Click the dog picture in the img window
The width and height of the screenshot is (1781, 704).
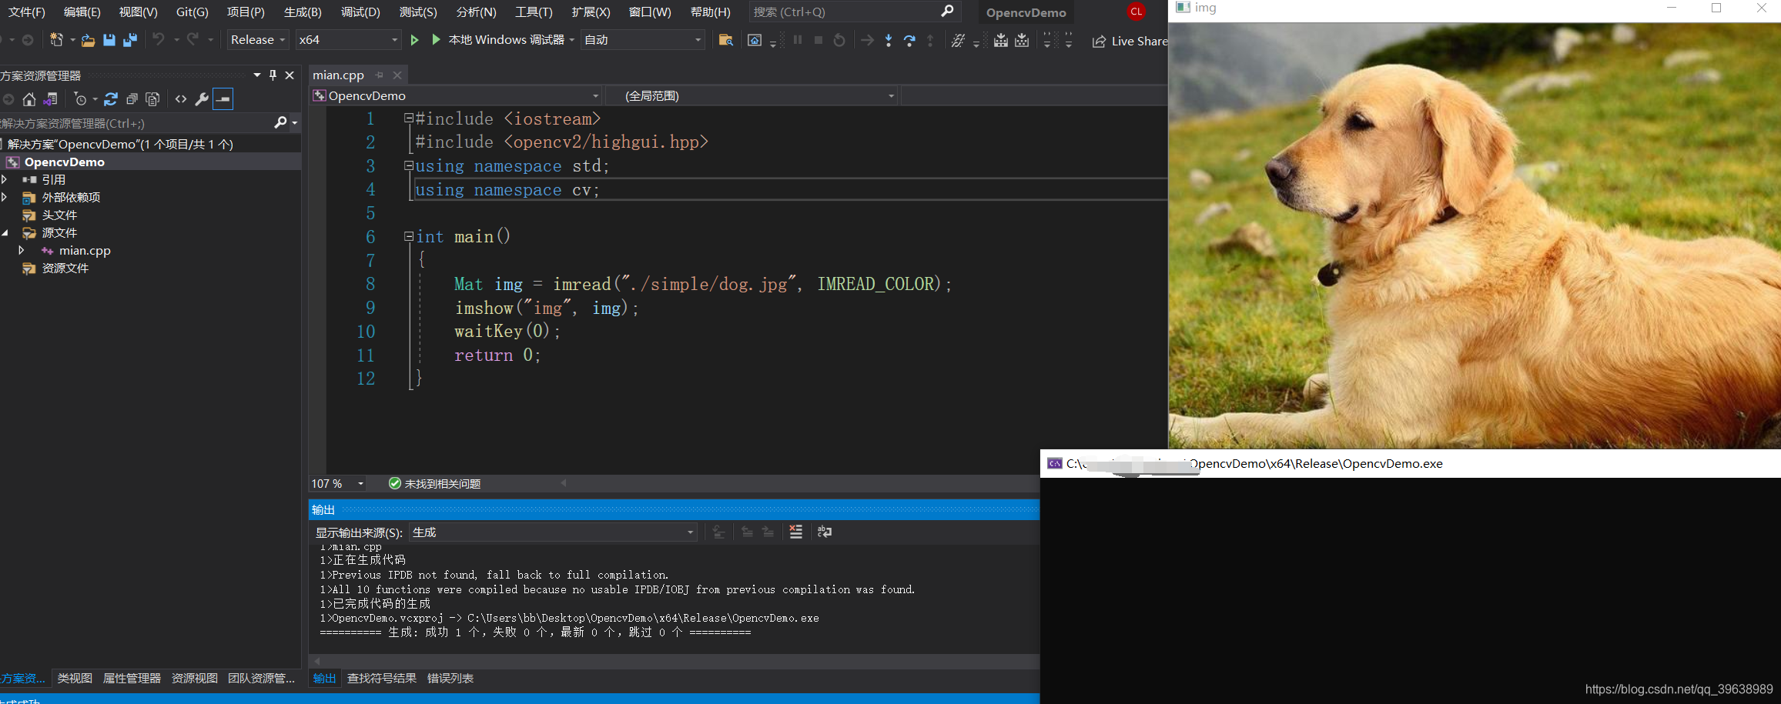[1474, 235]
